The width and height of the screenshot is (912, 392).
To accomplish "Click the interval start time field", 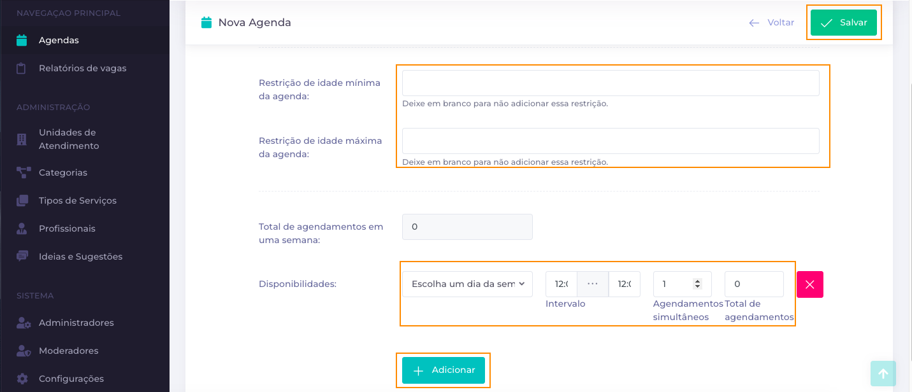I will (x=561, y=284).
